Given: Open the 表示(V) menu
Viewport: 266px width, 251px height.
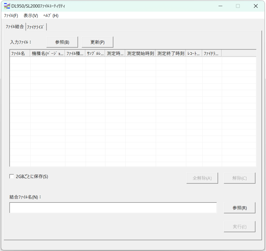Looking at the screenshot, I should coord(31,15).
